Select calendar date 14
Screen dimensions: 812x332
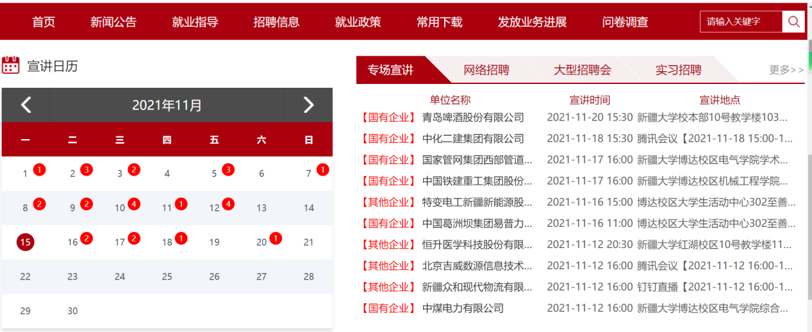[309, 208]
